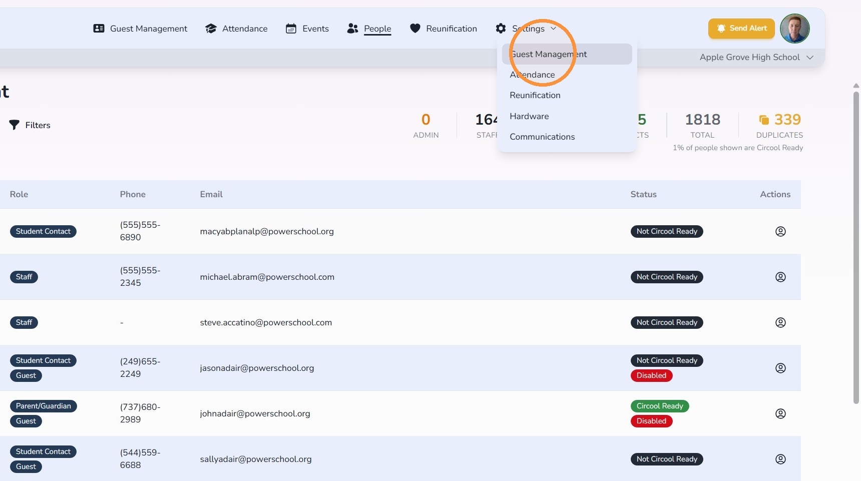Click Not Circool Ready badge for macyabplanalp
Image resolution: width=861 pixels, height=481 pixels.
[667, 231]
